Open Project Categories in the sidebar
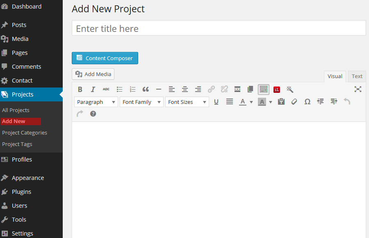369x238 pixels. (25, 132)
